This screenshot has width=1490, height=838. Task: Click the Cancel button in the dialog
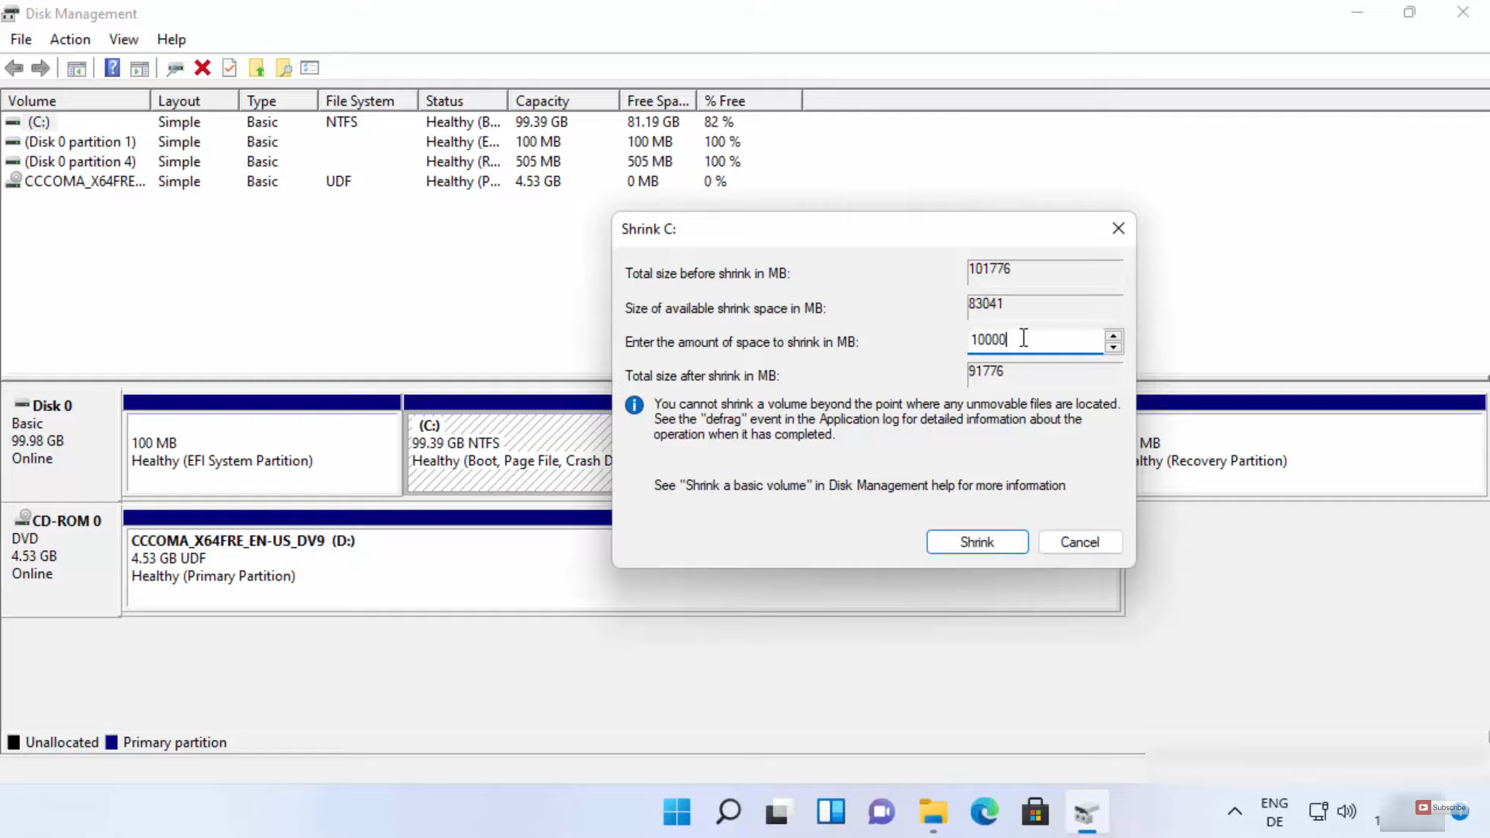[1079, 542]
